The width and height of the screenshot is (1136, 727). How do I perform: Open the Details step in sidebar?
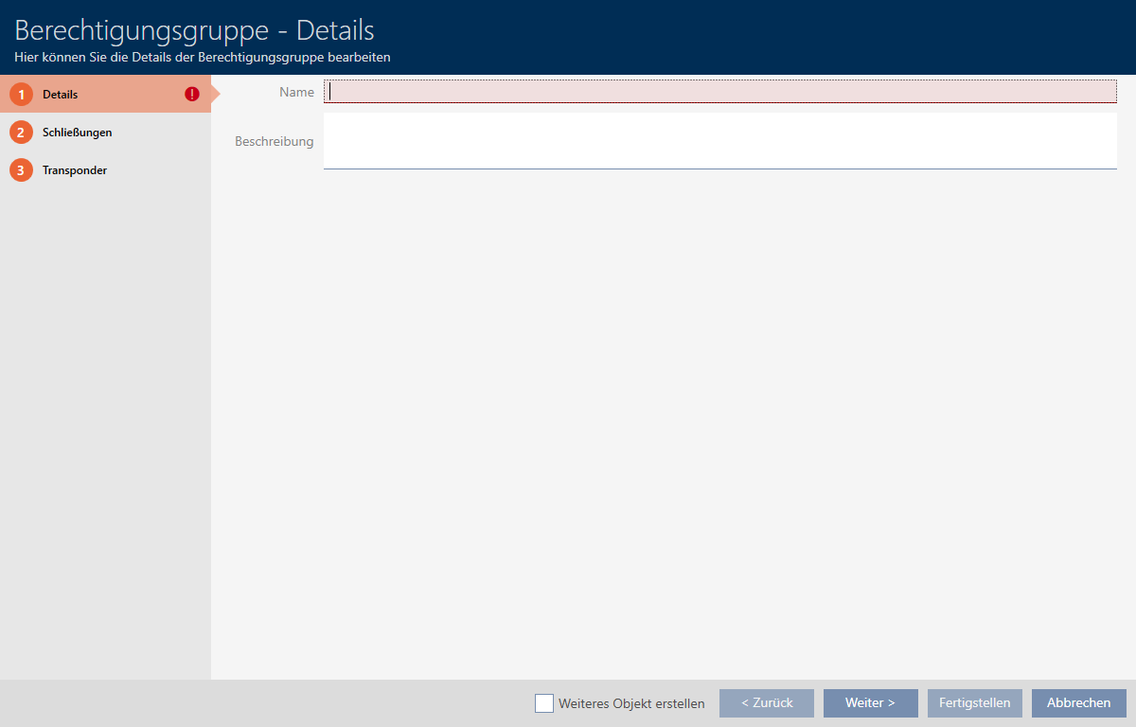(x=61, y=95)
